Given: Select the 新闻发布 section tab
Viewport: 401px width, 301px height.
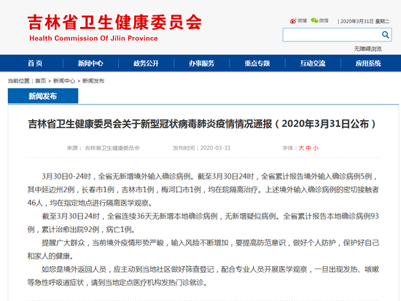Looking at the screenshot, I should click(x=43, y=96).
